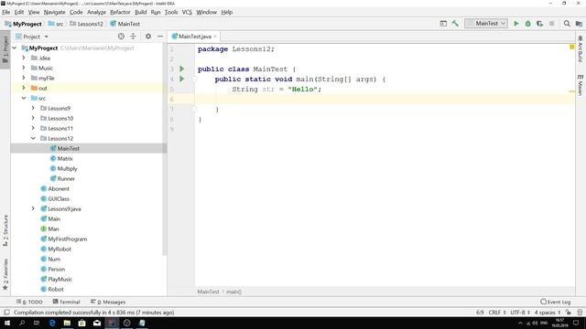The image size is (586, 329).
Task: Open Microsoft Edge from the taskbar
Action: coord(52,323)
